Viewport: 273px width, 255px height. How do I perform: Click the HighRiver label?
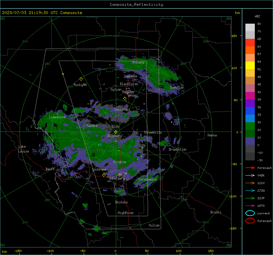[126, 213]
